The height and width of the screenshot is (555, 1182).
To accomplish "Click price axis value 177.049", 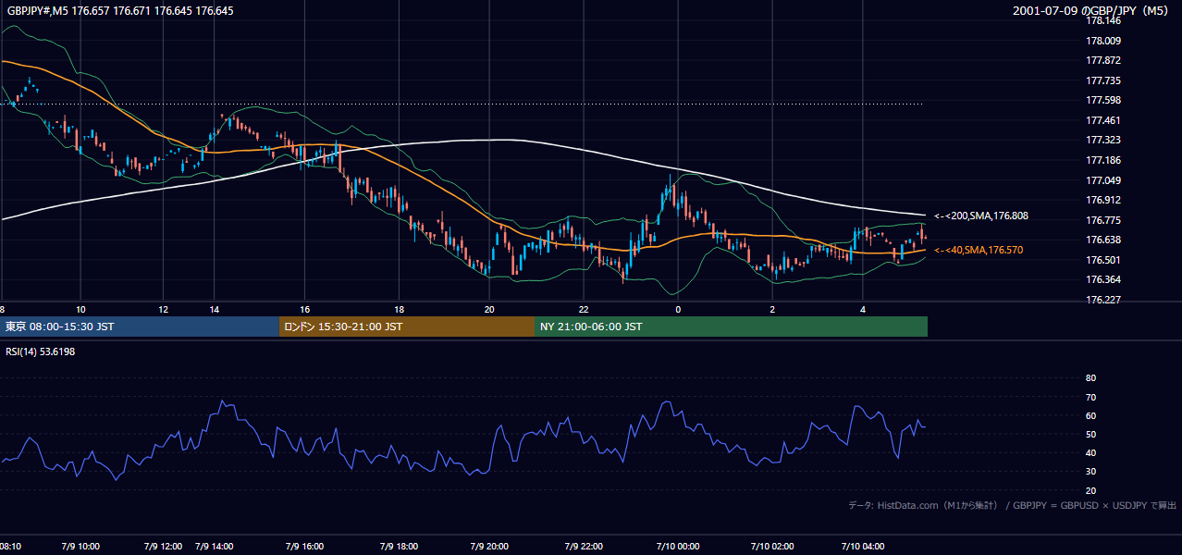I will point(1103,180).
